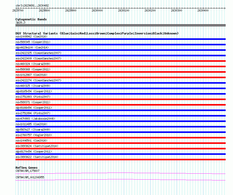Image resolution: width=233 pixels, height=195 pixels.
Task: Click the blue bar under dgv8170n54
Action: [x=120, y=154]
